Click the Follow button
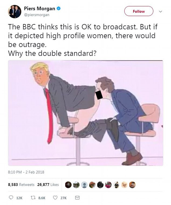Image resolution: width=171 pixels, height=205 pixels. [x=139, y=11]
